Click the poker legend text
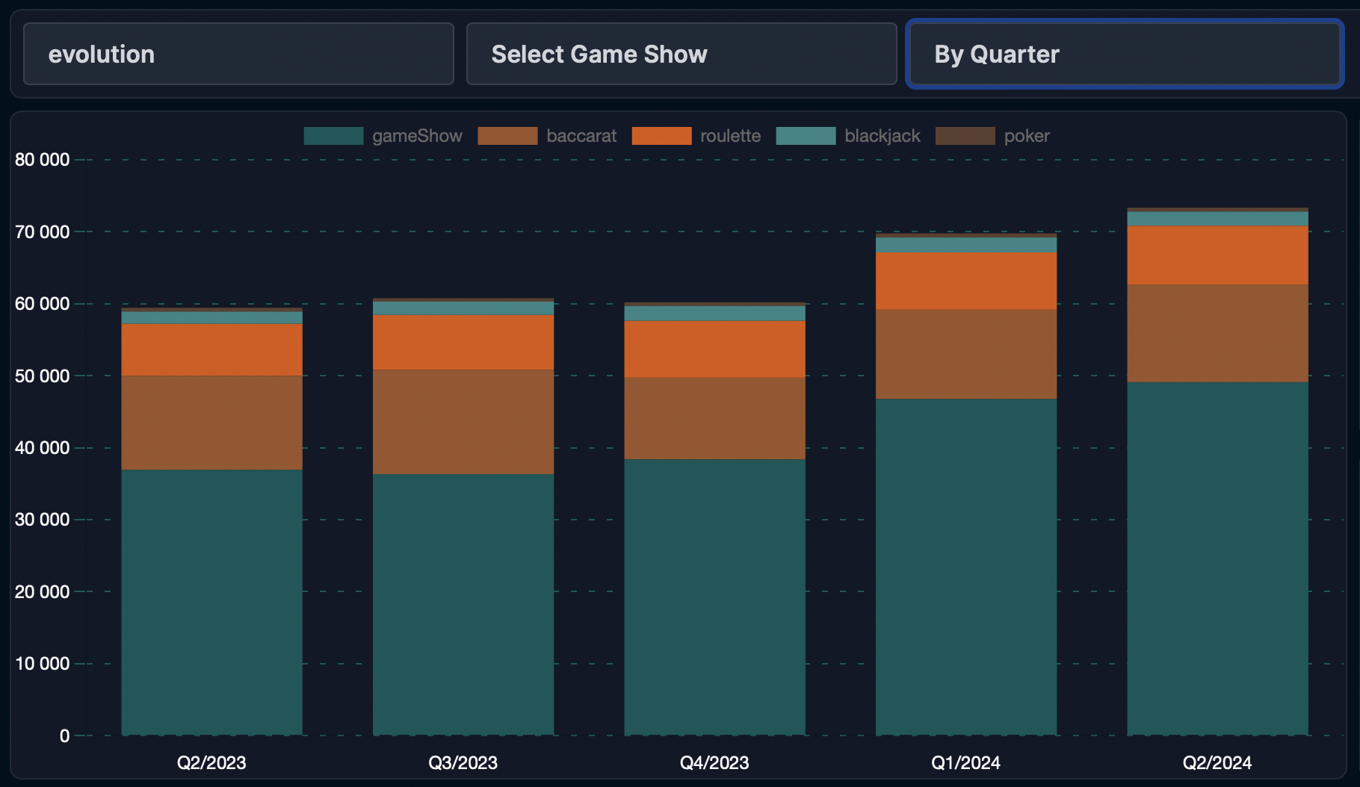The height and width of the screenshot is (787, 1360). [1026, 136]
